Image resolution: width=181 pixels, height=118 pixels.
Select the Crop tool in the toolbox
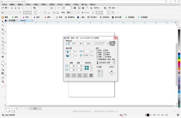[3, 29]
